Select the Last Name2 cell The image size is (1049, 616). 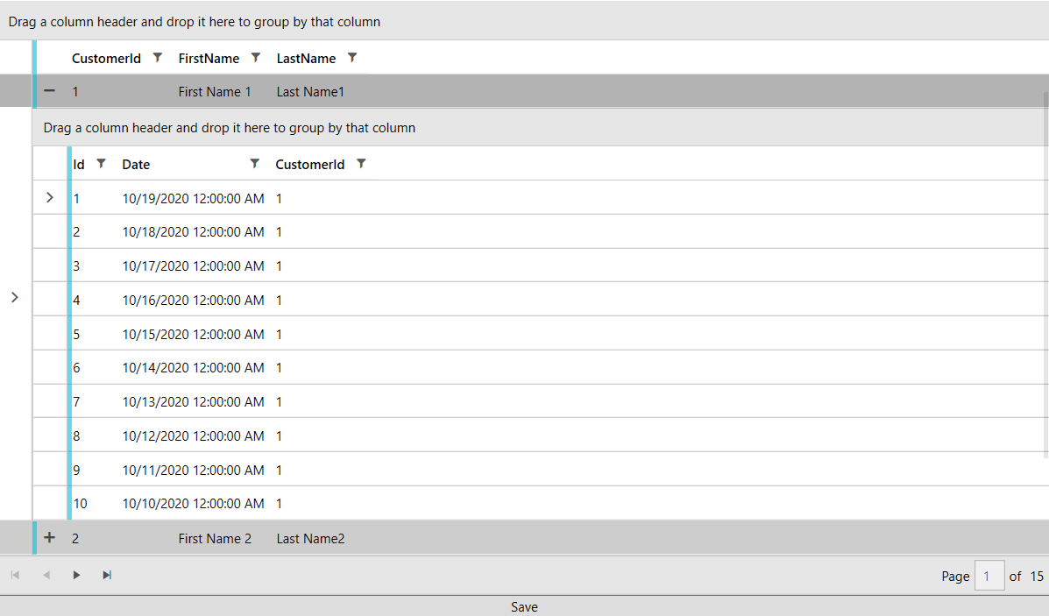(310, 539)
